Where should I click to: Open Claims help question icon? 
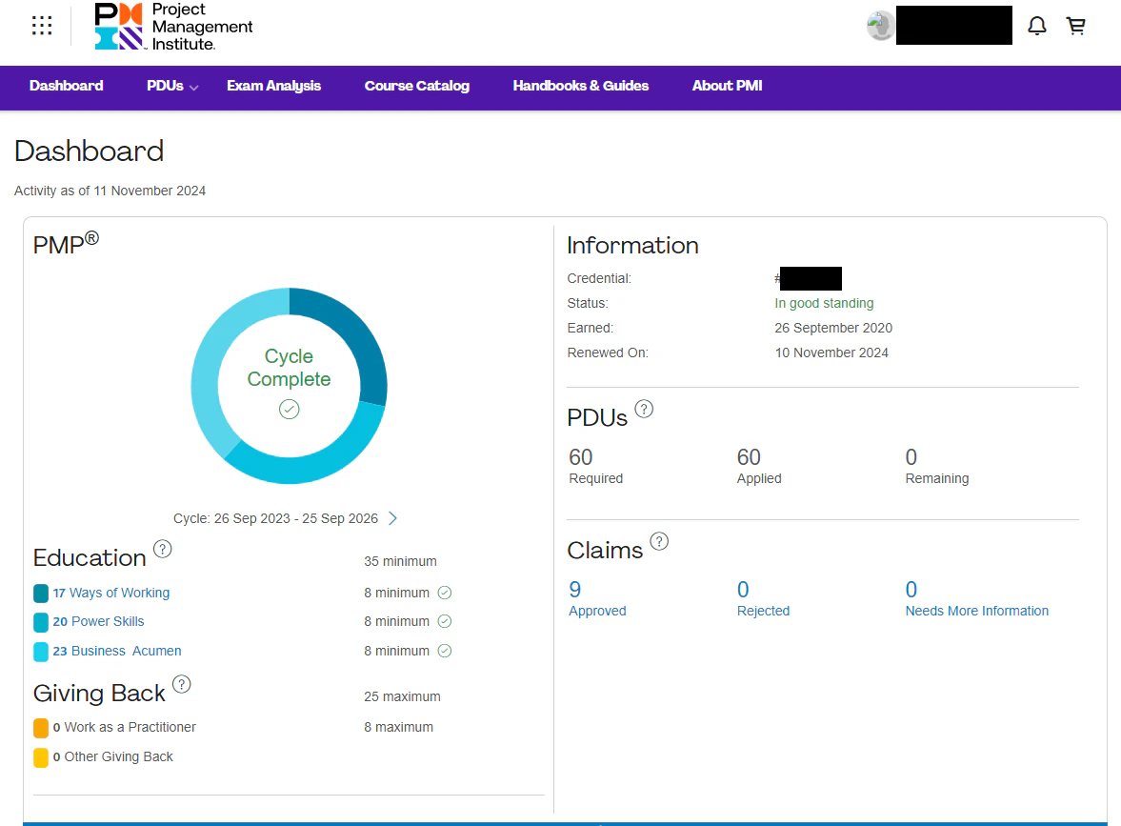coord(659,541)
